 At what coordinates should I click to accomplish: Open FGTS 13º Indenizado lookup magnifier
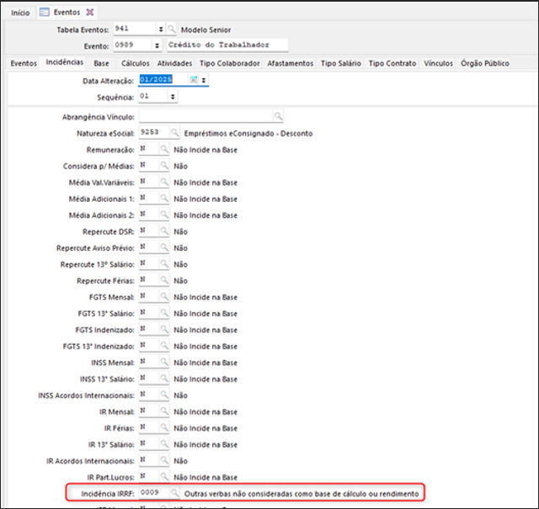(164, 345)
